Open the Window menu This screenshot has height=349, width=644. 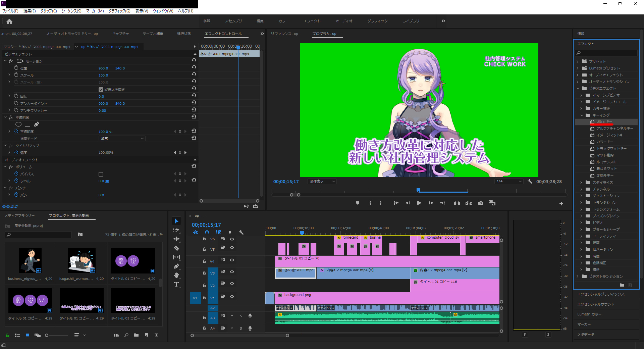[x=163, y=11]
